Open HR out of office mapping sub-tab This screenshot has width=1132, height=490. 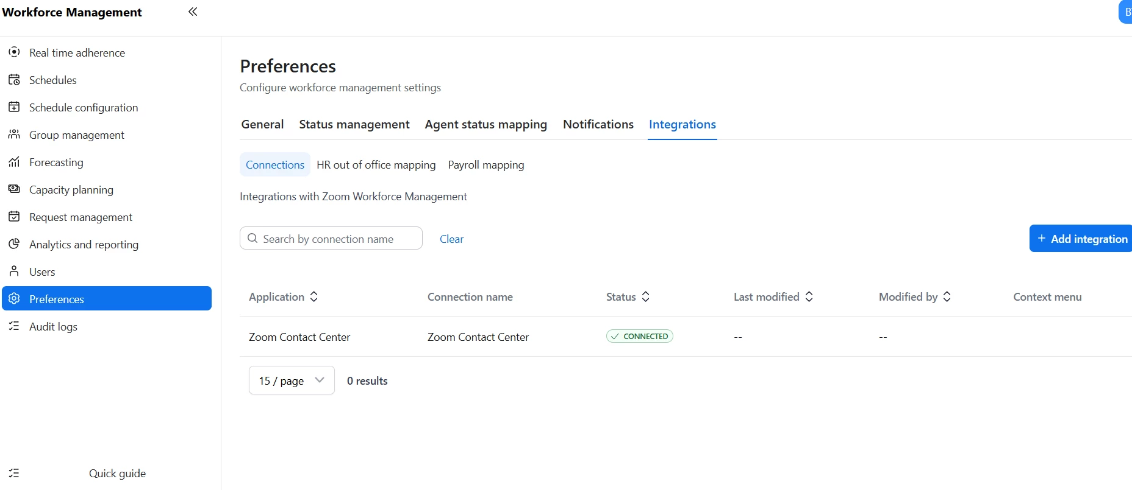pyautogui.click(x=376, y=164)
